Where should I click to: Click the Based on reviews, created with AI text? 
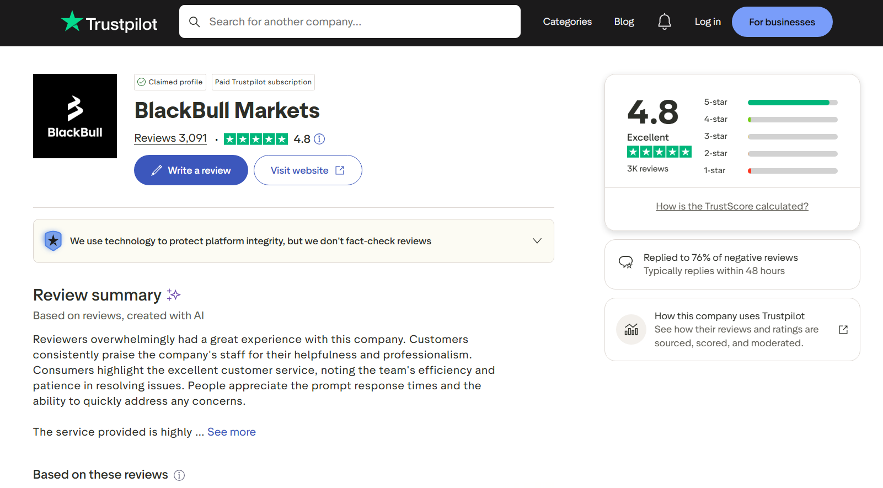(119, 316)
